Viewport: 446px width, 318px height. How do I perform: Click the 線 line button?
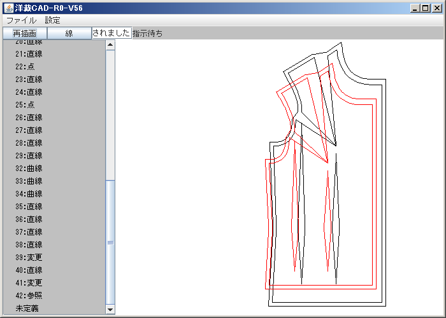tap(69, 33)
